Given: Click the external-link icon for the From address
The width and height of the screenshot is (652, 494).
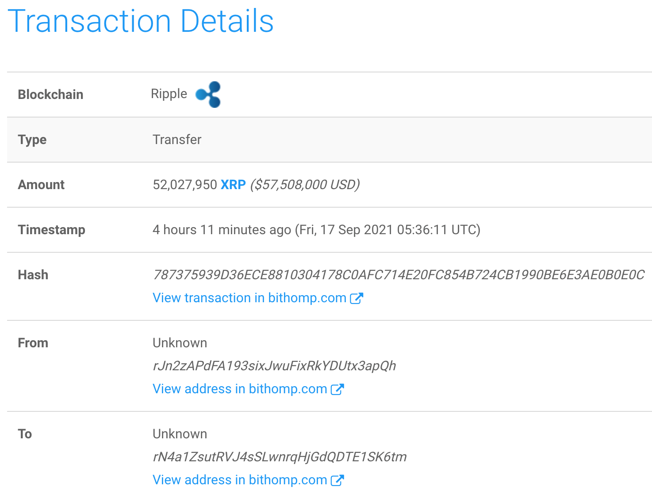Looking at the screenshot, I should [338, 389].
